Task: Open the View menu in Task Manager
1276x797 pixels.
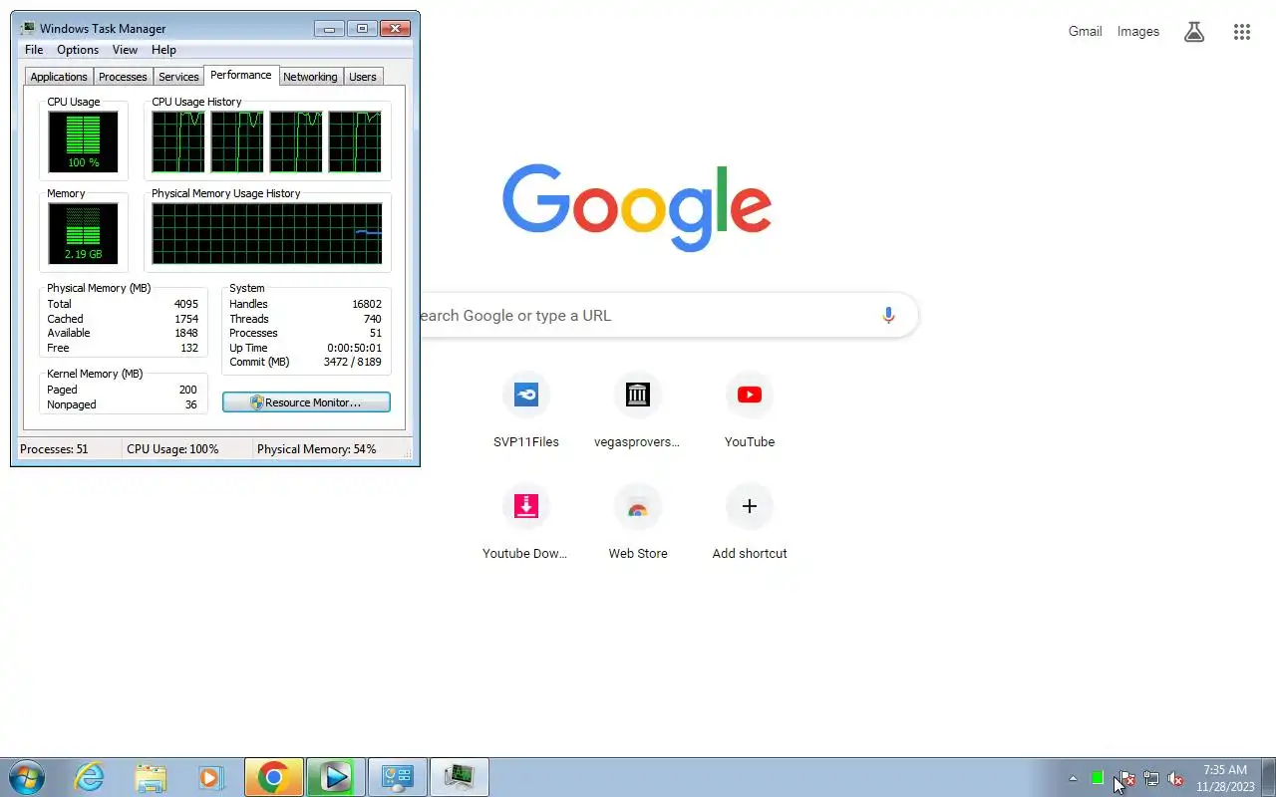Action: pos(125,50)
